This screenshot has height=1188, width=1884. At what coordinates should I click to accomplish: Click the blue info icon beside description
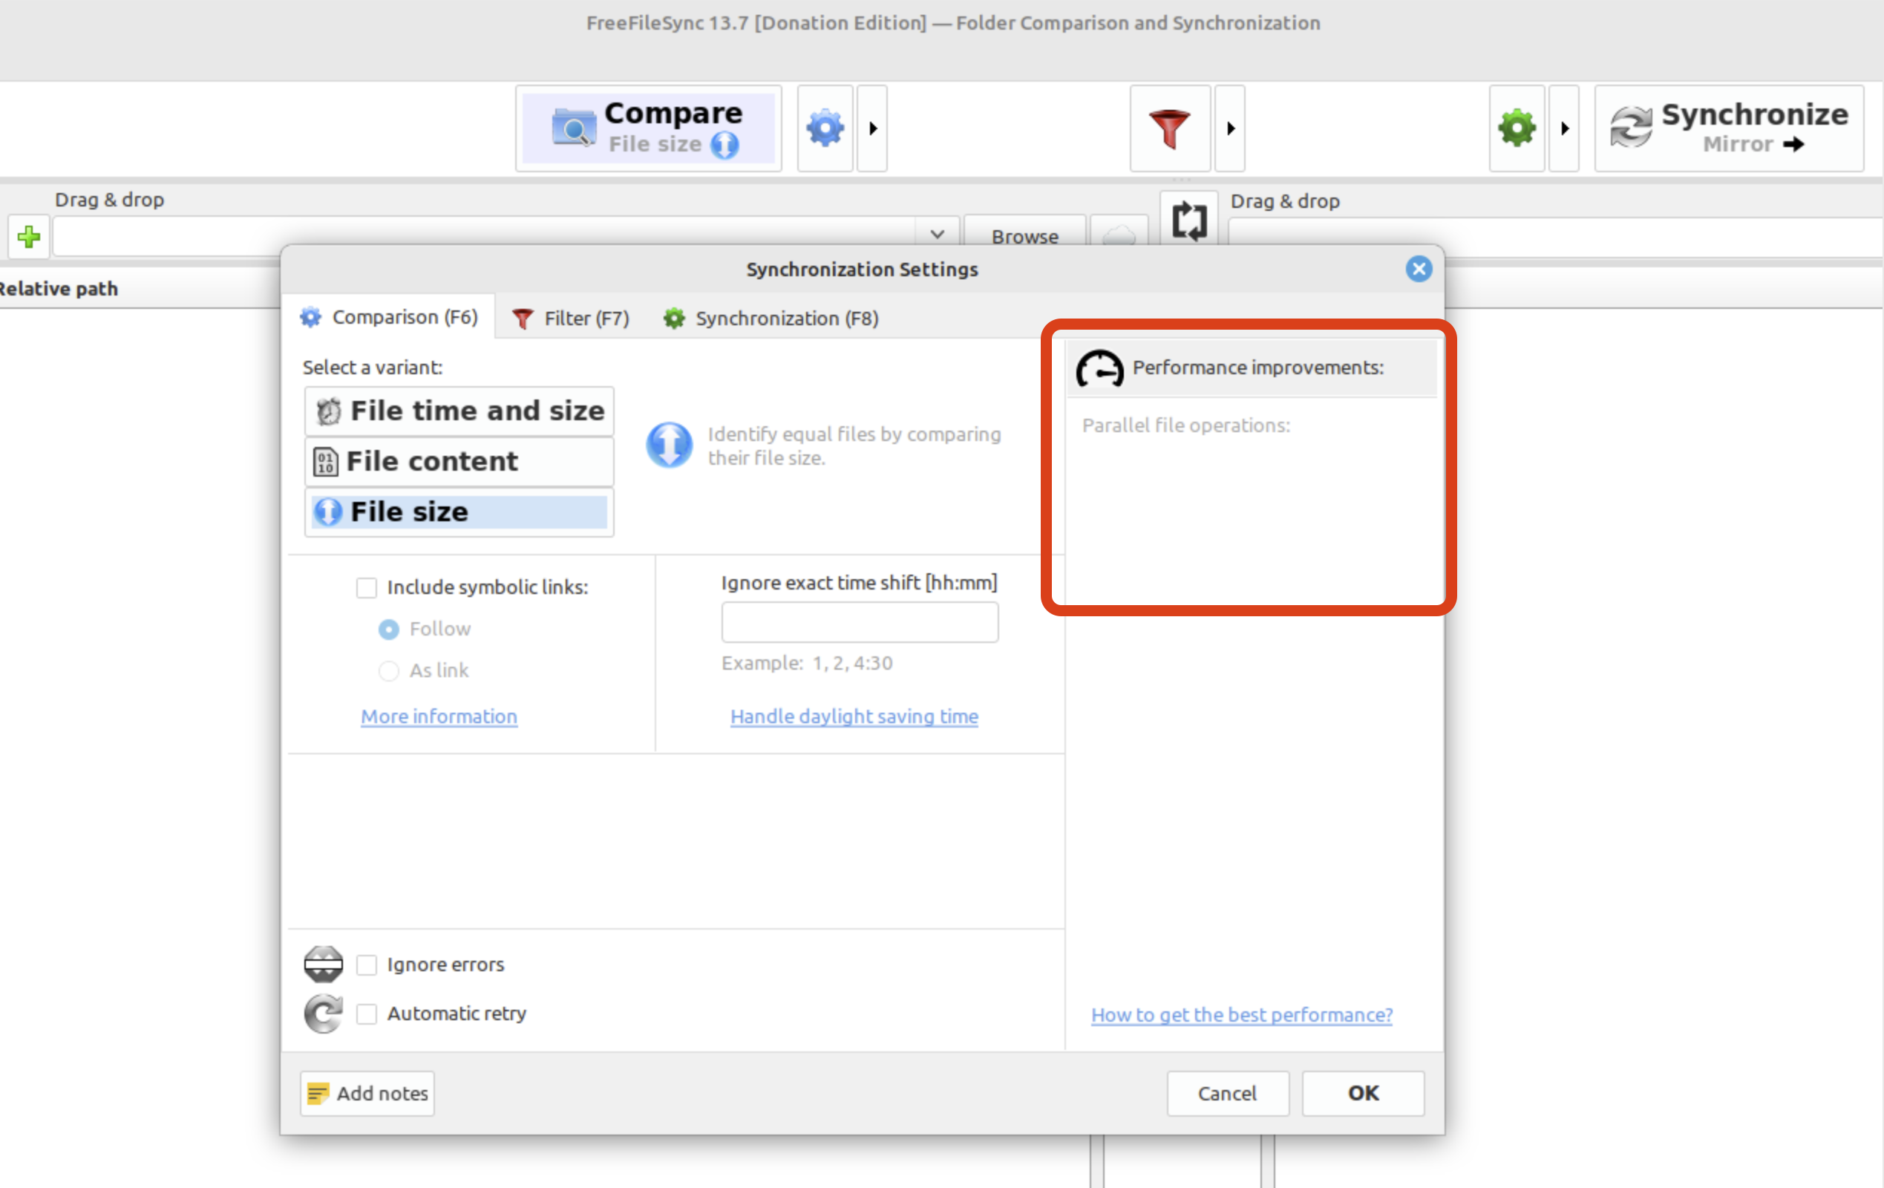point(669,445)
